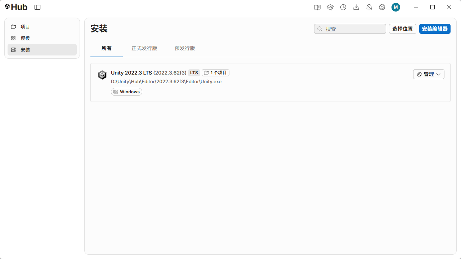Screen dimensions: 461x259
Task: Minimize the Unity Hub window
Action: 416,7
